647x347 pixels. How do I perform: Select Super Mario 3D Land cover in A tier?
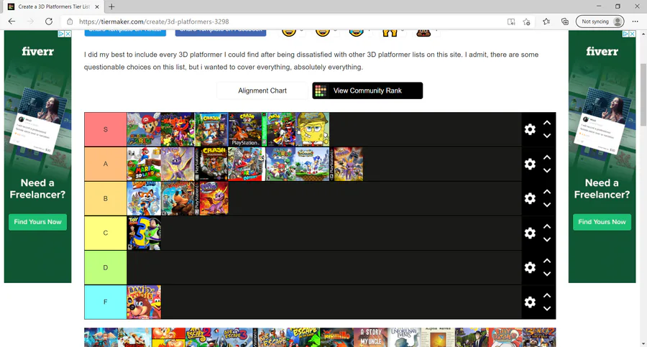144,164
